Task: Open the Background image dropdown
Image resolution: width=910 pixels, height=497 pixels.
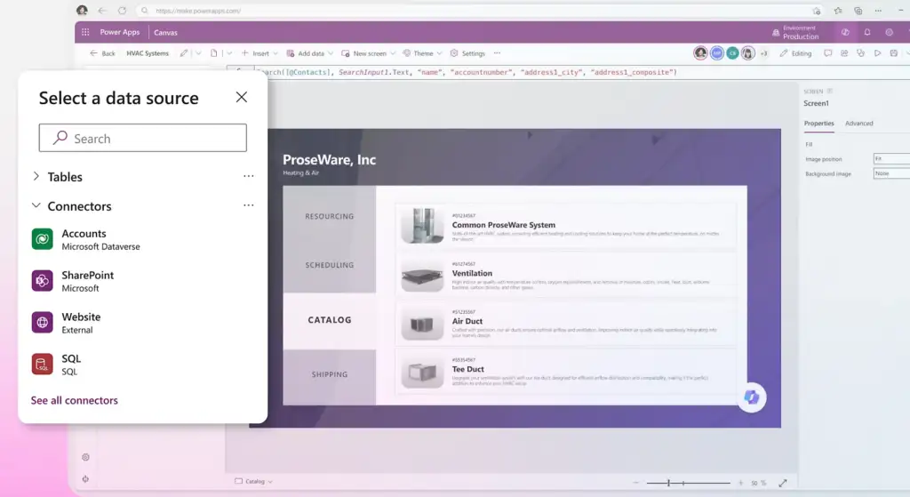Action: [891, 173]
